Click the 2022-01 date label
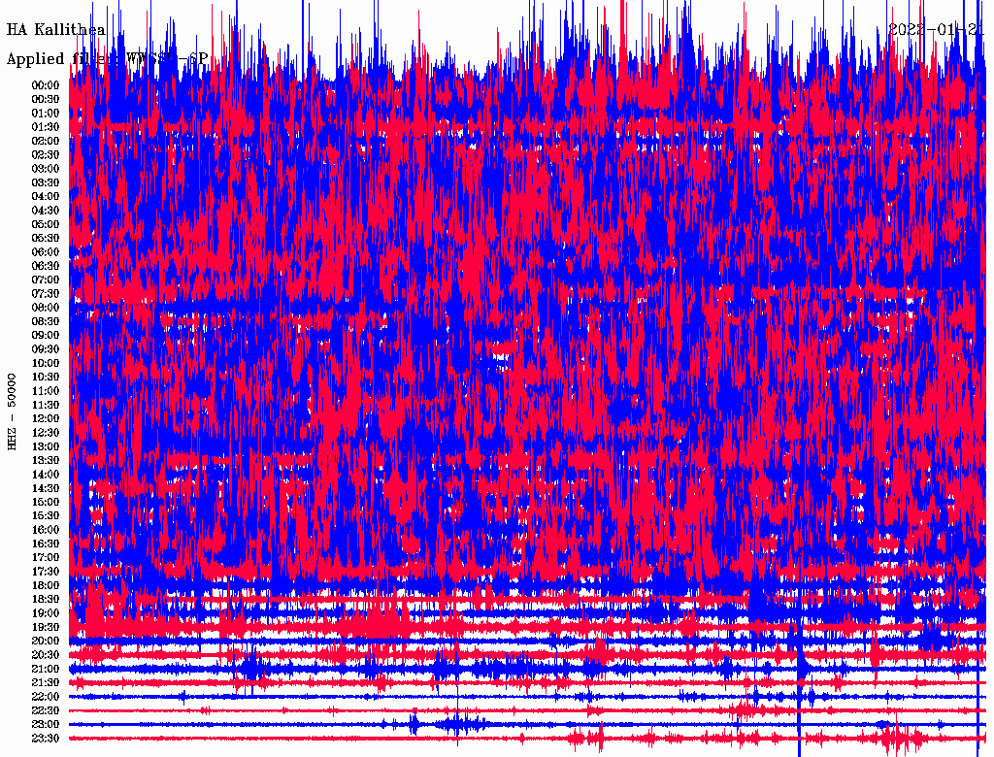The image size is (994, 757). pyautogui.click(x=936, y=30)
